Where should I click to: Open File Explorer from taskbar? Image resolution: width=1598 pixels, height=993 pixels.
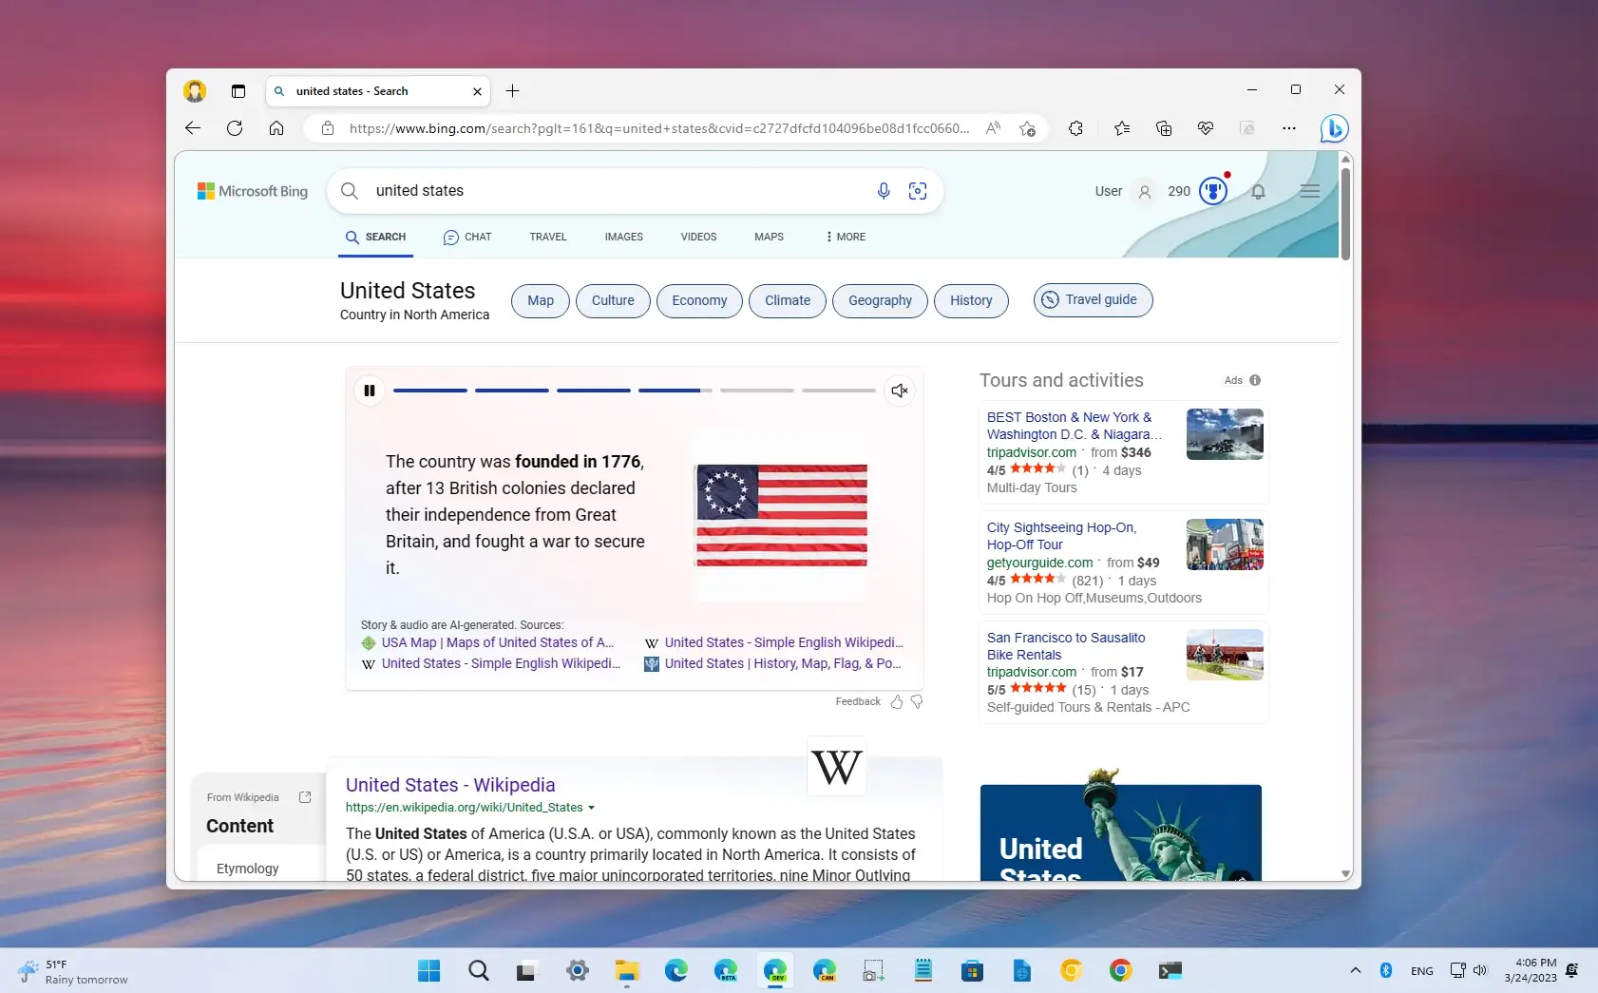point(627,970)
